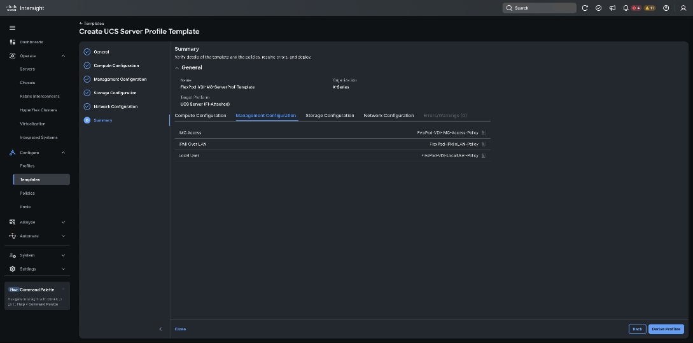
Task: Open Profiles under Configure
Action: [27, 165]
